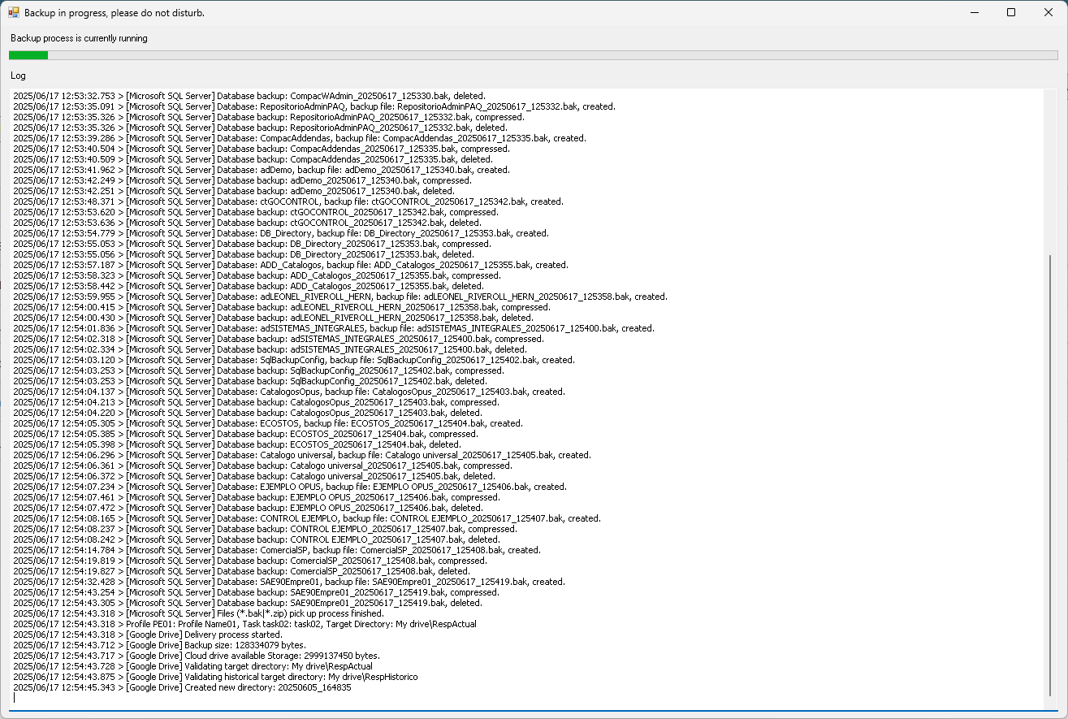
Task: Click the 'Backup process is currently running' label
Action: pos(79,38)
